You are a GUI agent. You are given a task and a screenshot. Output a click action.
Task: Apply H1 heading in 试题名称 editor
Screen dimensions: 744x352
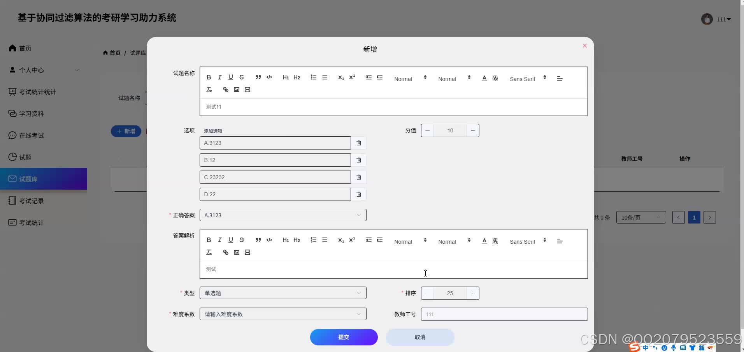coord(286,77)
